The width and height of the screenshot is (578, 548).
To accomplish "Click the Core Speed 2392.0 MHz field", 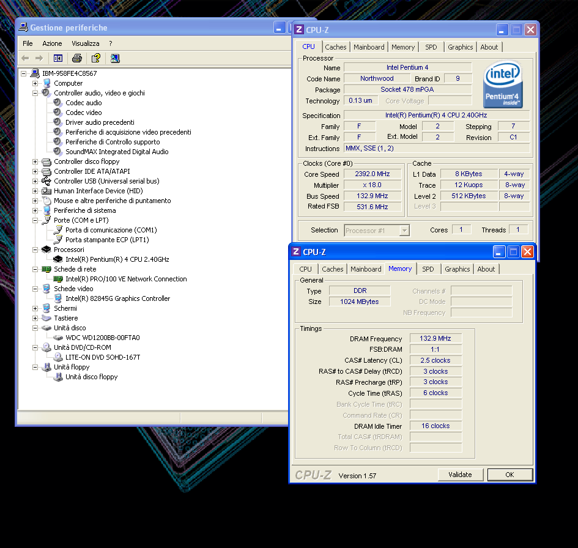I will (372, 174).
